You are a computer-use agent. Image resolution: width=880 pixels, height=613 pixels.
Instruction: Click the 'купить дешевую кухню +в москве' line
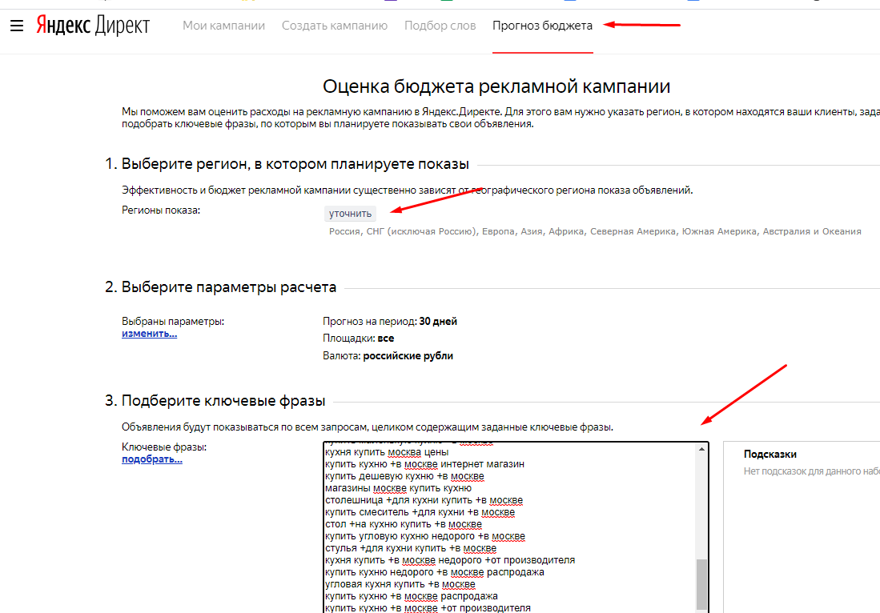404,476
